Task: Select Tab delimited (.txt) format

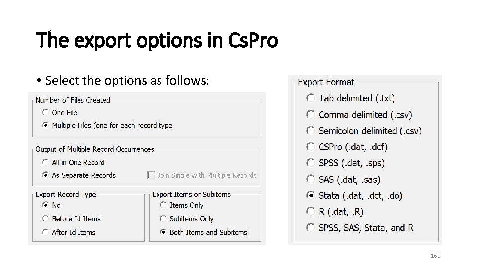Action: click(x=311, y=98)
